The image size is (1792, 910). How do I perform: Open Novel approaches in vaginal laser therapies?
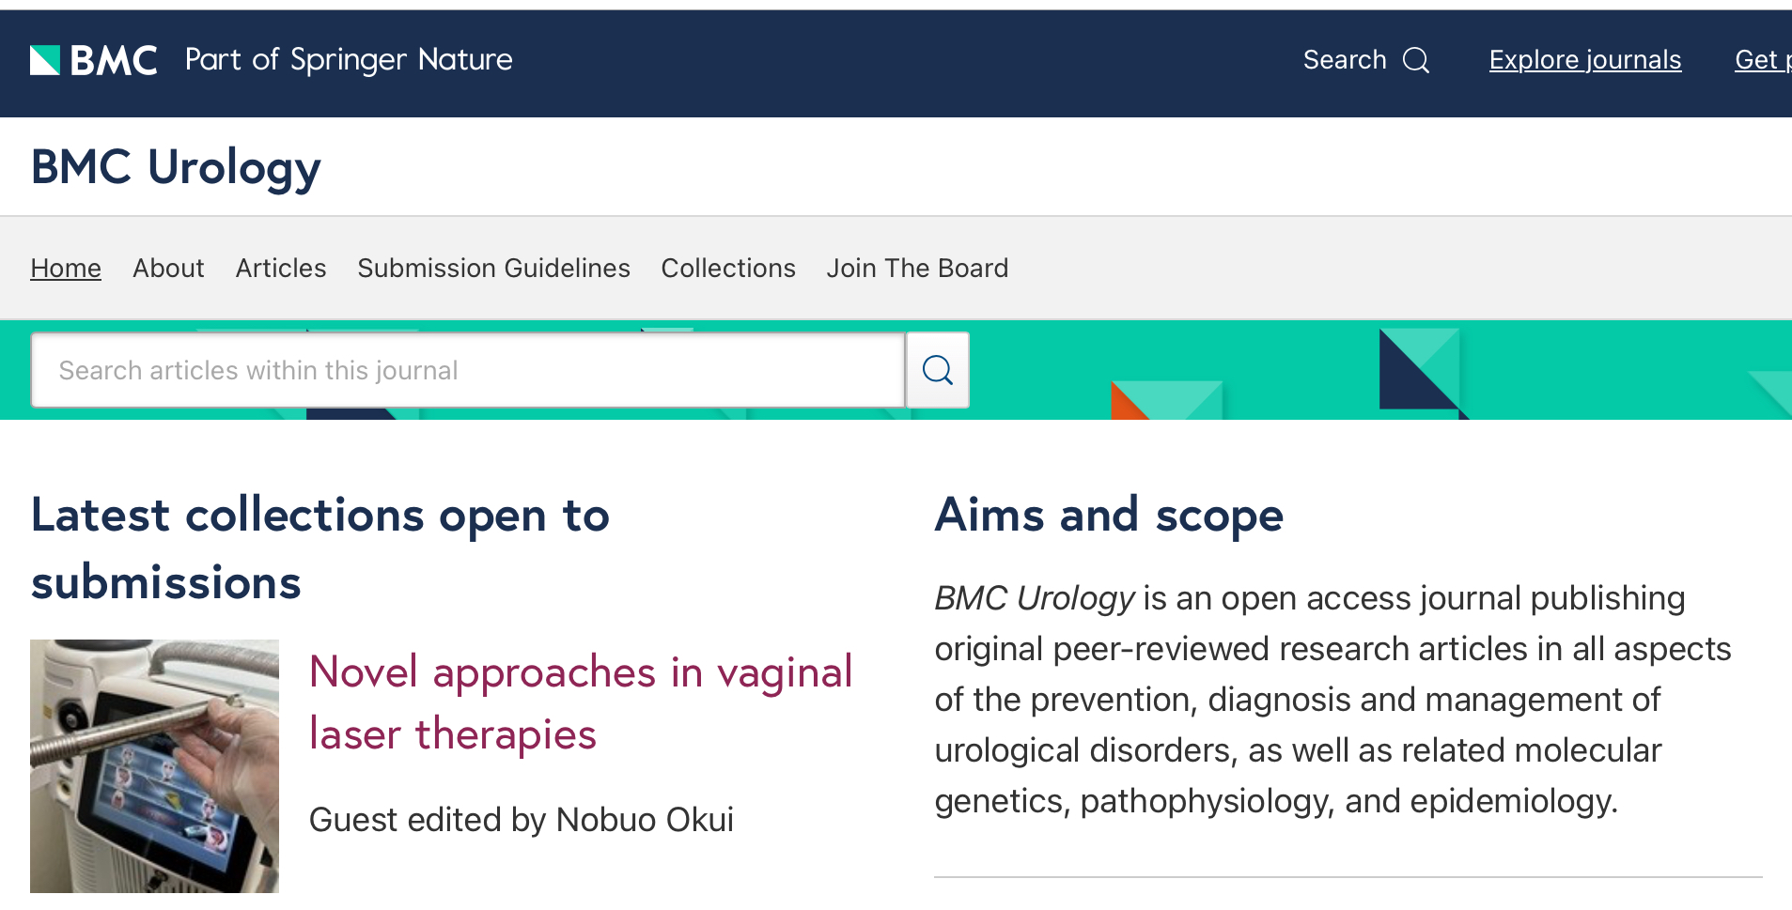(580, 702)
